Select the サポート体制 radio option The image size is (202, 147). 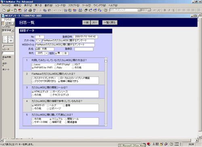pos(33,122)
